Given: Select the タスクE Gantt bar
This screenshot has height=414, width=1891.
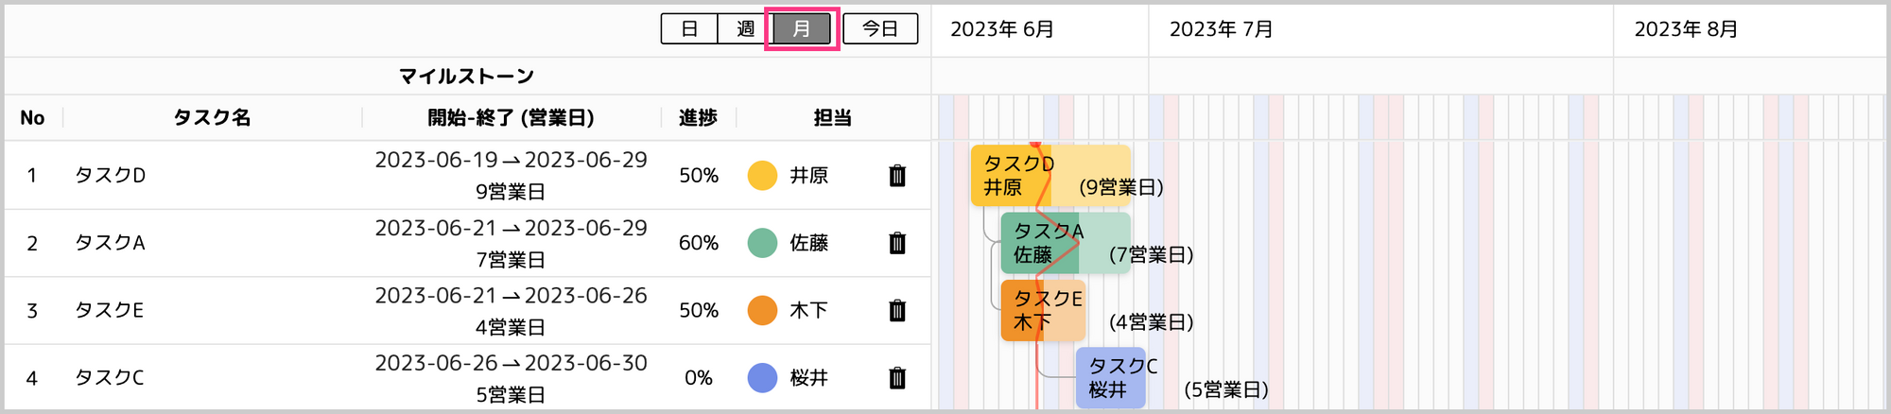Looking at the screenshot, I should (x=1043, y=310).
